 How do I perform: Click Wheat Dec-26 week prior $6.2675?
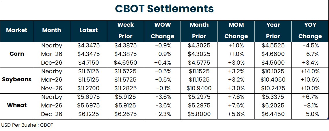(125, 114)
